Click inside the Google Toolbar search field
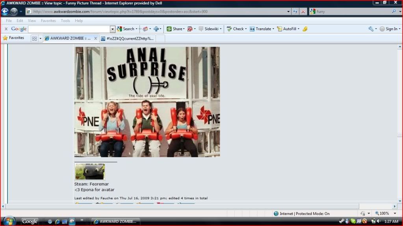Image resolution: width=403 pixels, height=226 pixels. (69, 29)
